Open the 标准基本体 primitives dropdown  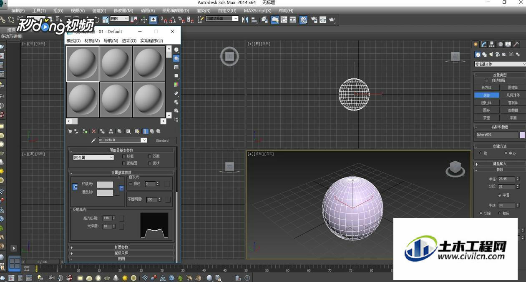(x=500, y=64)
